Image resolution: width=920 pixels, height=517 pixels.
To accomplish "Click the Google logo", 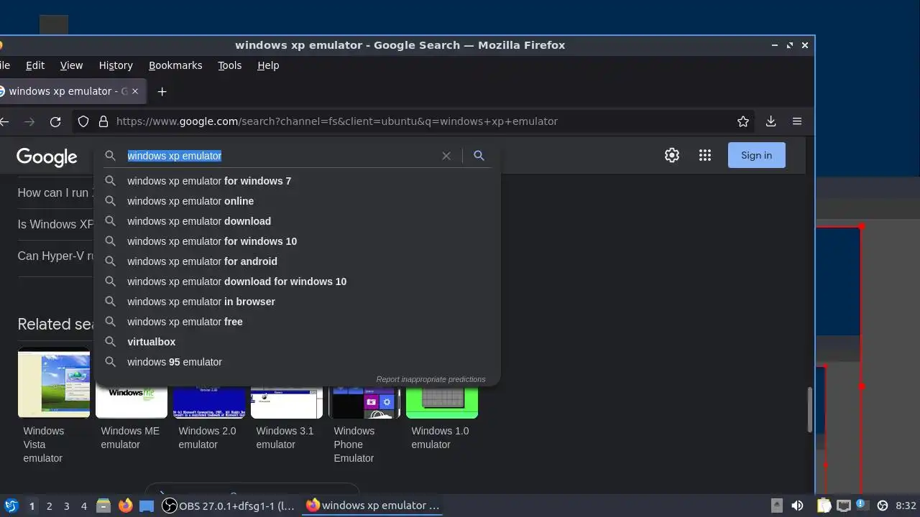I will pyautogui.click(x=47, y=157).
